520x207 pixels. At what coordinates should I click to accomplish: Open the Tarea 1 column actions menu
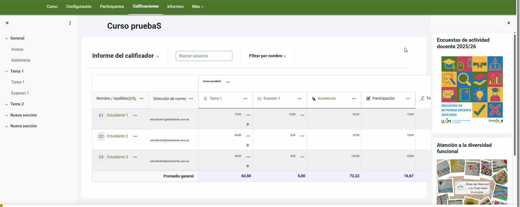[x=245, y=99]
